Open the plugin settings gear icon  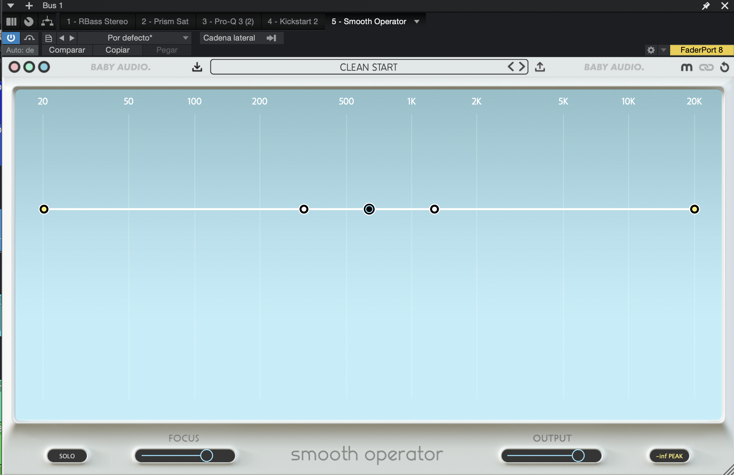[x=651, y=50]
